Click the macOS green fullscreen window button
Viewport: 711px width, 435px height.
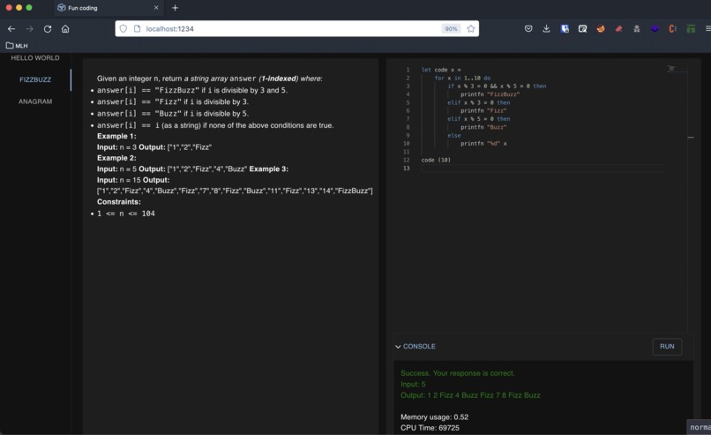coord(29,8)
